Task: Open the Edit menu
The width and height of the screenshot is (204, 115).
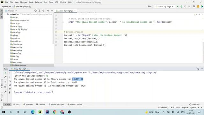Action: pyautogui.click(x=11, y=2)
